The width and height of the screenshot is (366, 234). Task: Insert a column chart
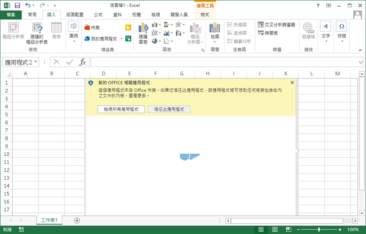coord(155,25)
